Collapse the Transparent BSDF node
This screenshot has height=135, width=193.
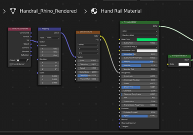tap(171, 56)
